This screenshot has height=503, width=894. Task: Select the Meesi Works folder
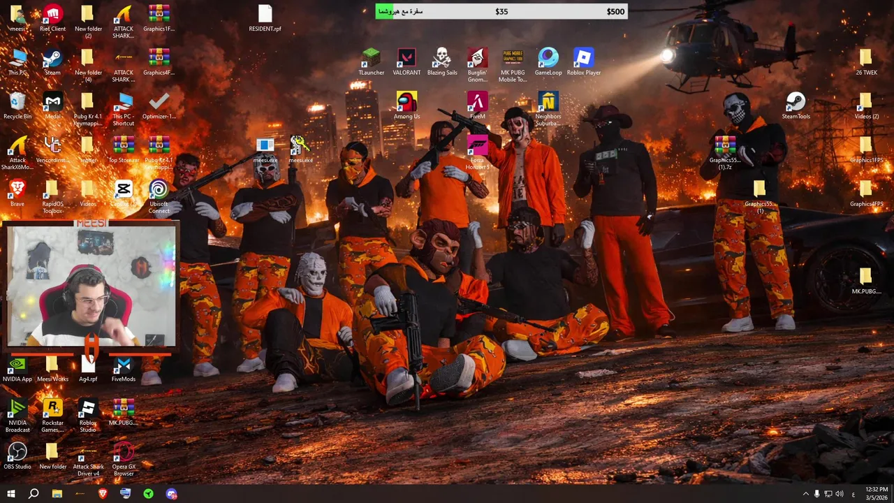[x=52, y=369]
